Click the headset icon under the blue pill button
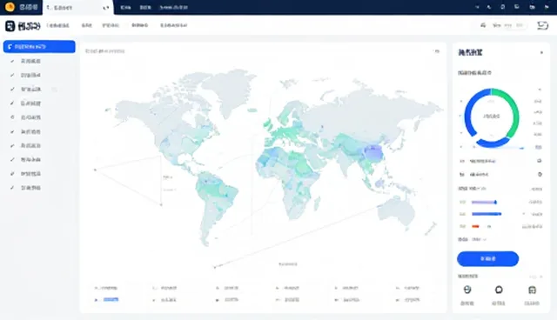The width and height of the screenshot is (557, 320). tap(467, 290)
